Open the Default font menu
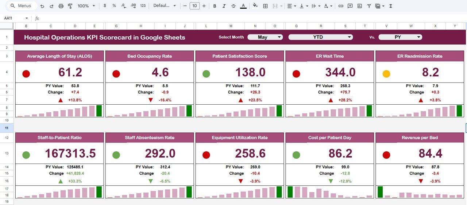Screen dimensions: 467x205 pyautogui.click(x=165, y=6)
